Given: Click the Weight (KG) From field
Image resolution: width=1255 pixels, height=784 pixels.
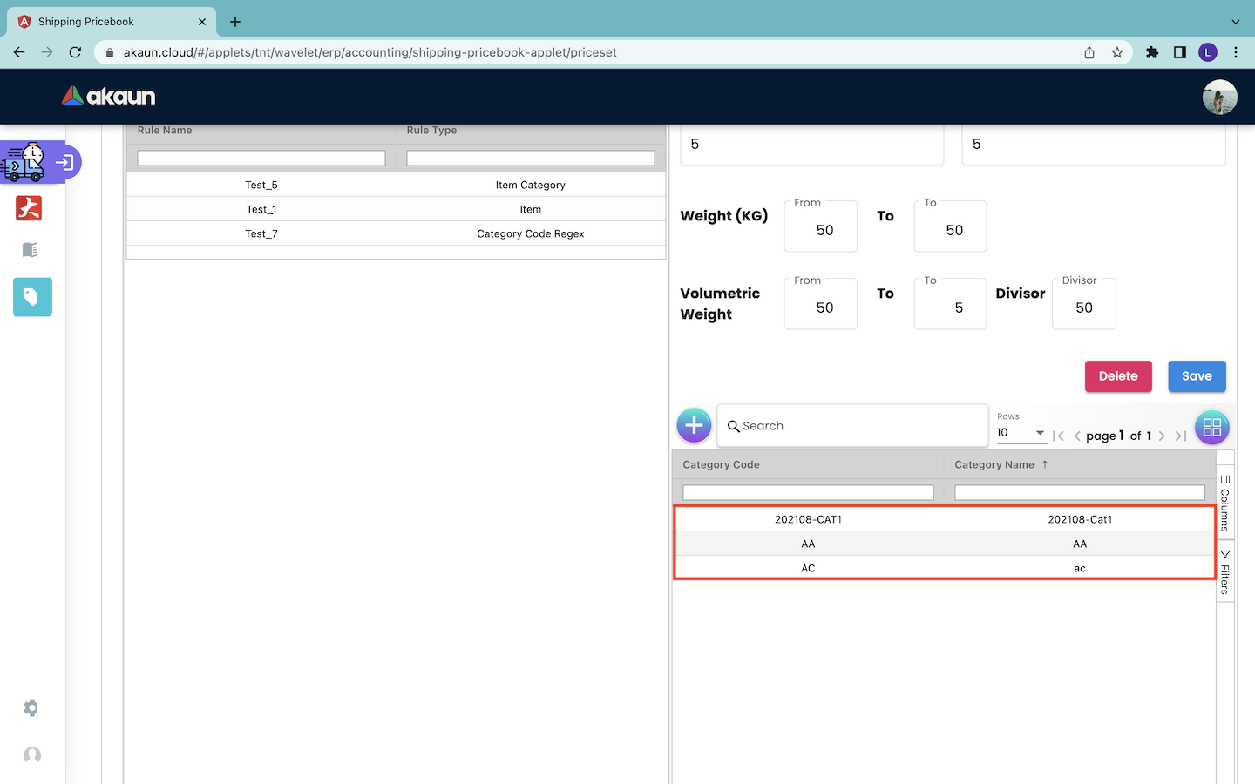Looking at the screenshot, I should point(820,230).
